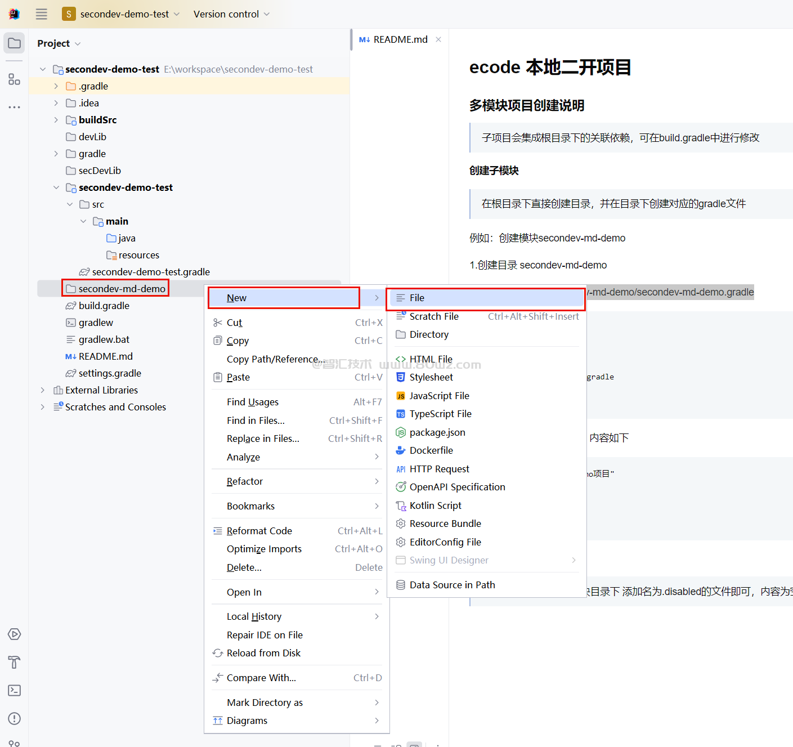The height and width of the screenshot is (747, 793).
Task: Close the README.md editor tab
Action: [438, 39]
